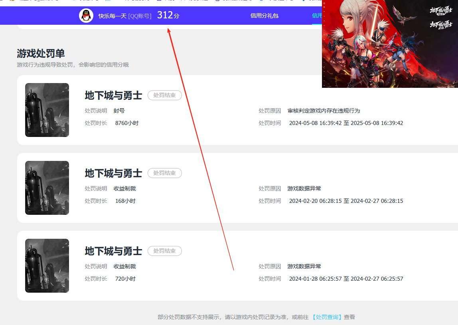Click 处罚结束 badge on the 168小时 card
The image size is (458, 325).
[x=164, y=173]
